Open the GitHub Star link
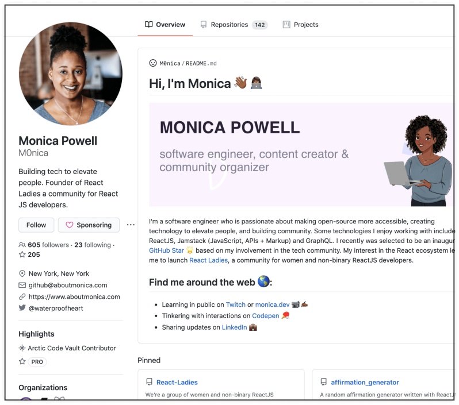The width and height of the screenshot is (459, 405). click(x=167, y=250)
